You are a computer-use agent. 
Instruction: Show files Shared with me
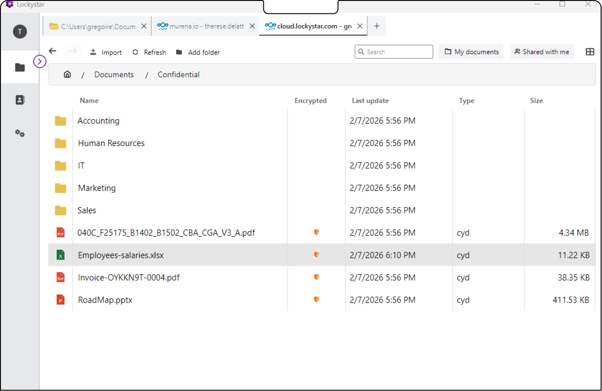[542, 52]
